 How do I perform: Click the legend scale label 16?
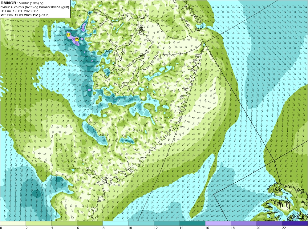click(207, 228)
